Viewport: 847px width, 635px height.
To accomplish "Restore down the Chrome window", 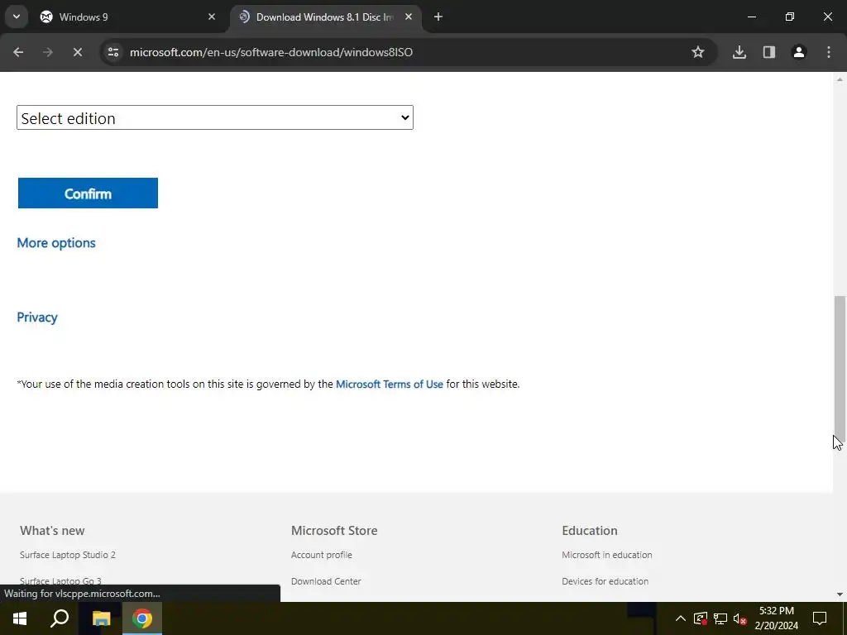I will point(790,17).
